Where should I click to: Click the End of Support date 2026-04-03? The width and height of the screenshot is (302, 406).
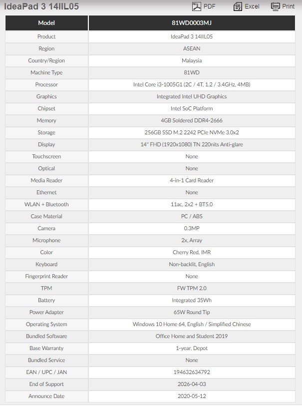coord(192,384)
